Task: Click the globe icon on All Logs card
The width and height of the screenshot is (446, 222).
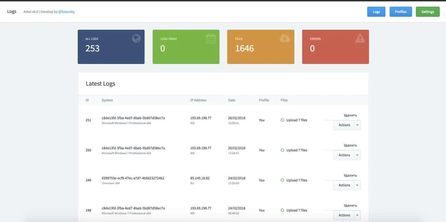Action: [136, 38]
